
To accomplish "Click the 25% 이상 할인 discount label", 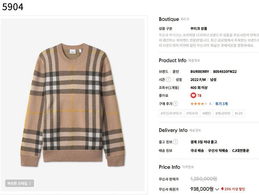I will click(235, 189).
